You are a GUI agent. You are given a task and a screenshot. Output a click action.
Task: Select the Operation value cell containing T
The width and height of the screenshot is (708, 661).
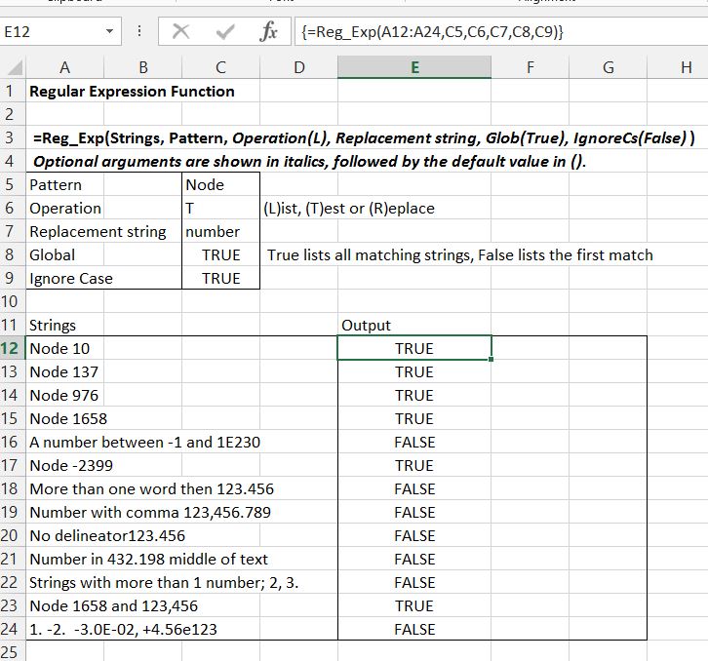tap(220, 208)
